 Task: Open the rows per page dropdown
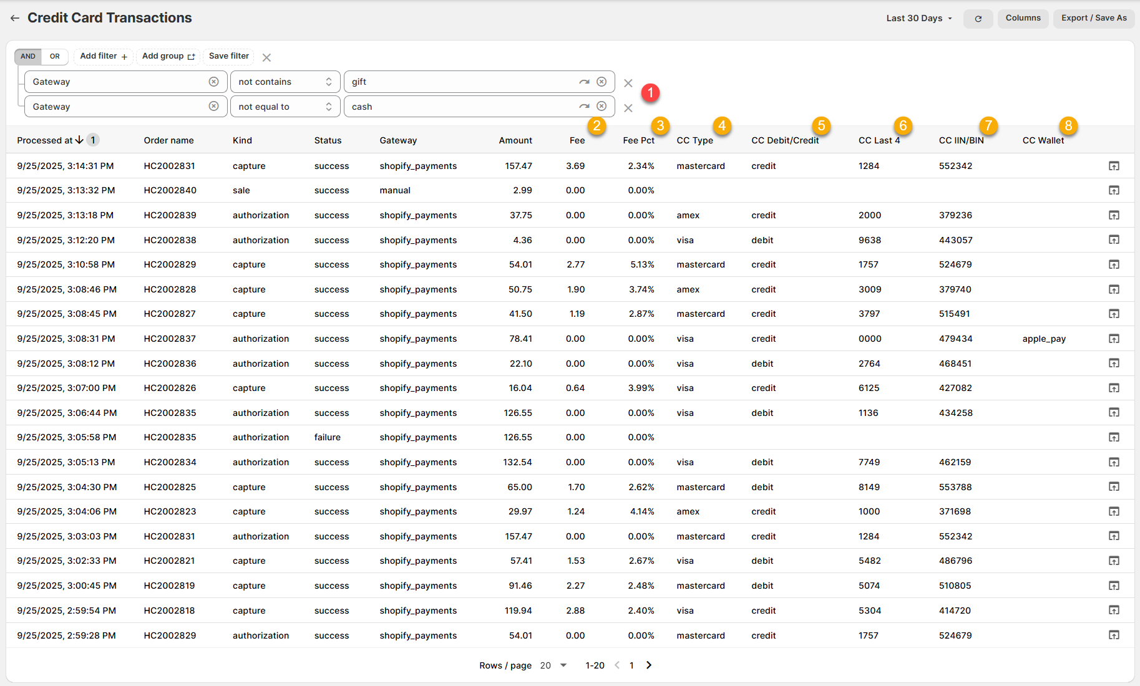[x=553, y=665]
